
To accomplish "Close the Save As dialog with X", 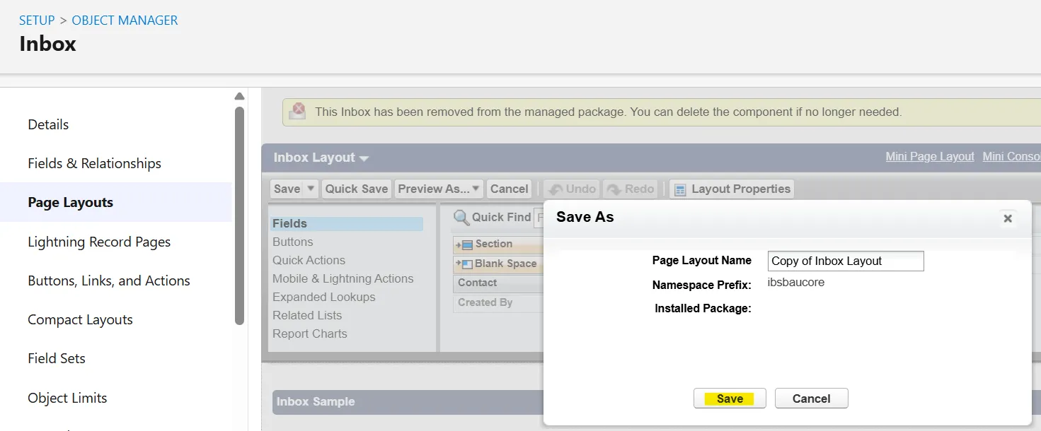I will coord(1008,218).
